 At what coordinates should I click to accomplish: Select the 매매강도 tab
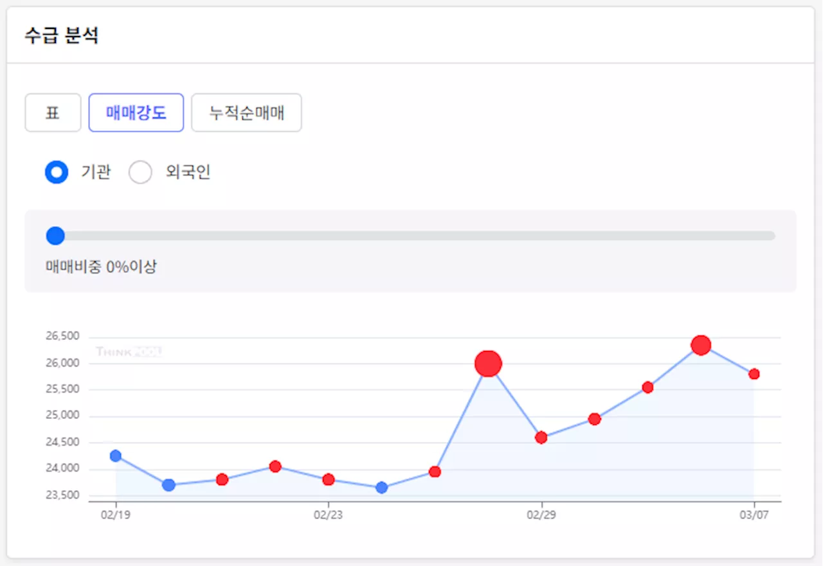click(136, 113)
